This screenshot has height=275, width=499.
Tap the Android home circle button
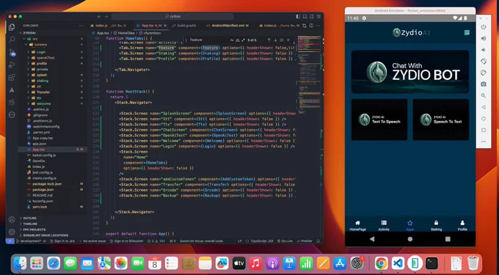(x=410, y=239)
